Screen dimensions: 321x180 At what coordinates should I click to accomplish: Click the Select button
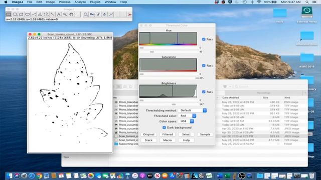point(186,134)
